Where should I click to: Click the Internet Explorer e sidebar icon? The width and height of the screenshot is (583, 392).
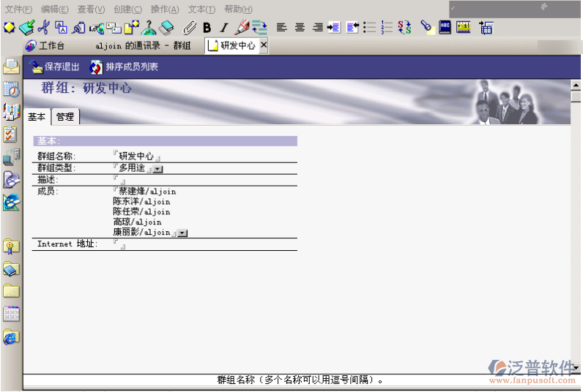click(11, 203)
